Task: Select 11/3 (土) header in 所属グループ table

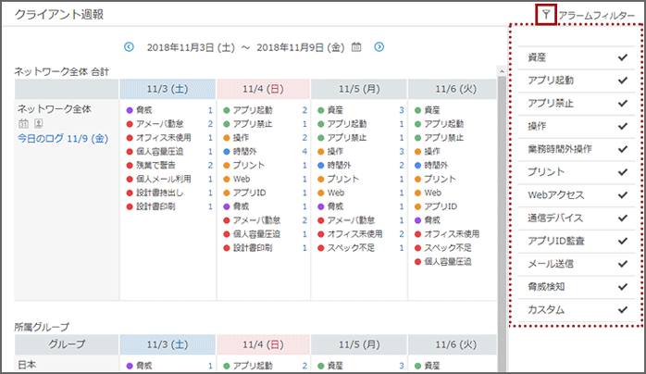Action: click(x=168, y=344)
